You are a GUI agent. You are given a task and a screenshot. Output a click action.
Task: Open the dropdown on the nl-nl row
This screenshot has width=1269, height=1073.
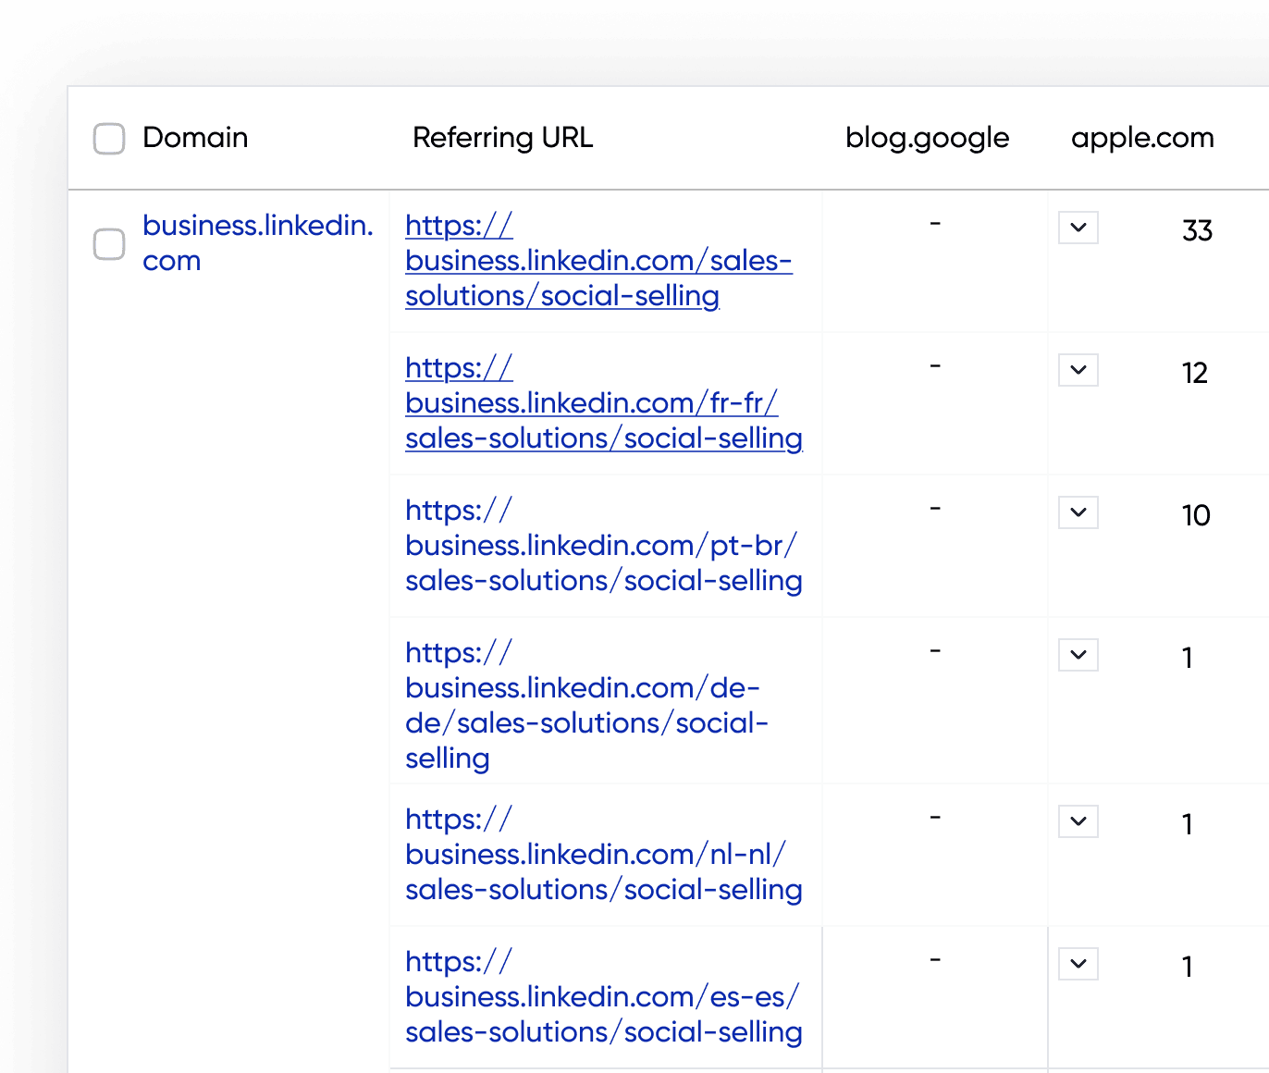[1078, 820]
